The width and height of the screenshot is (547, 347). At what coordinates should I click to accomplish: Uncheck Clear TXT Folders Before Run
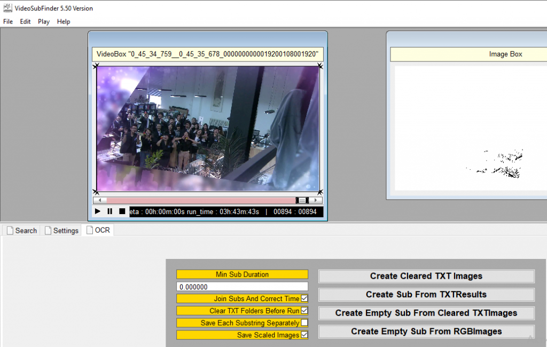(x=304, y=311)
